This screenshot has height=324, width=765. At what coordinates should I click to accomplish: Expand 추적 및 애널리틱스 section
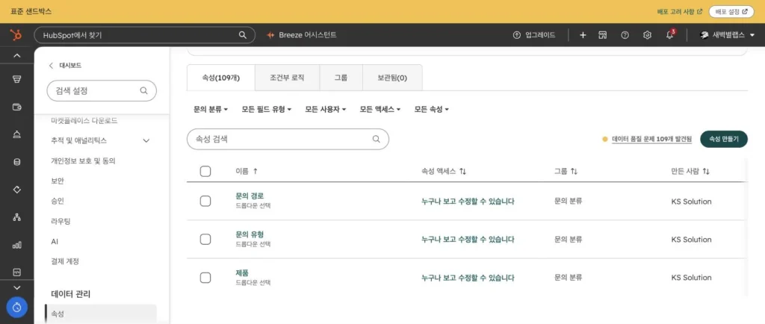tap(100, 140)
